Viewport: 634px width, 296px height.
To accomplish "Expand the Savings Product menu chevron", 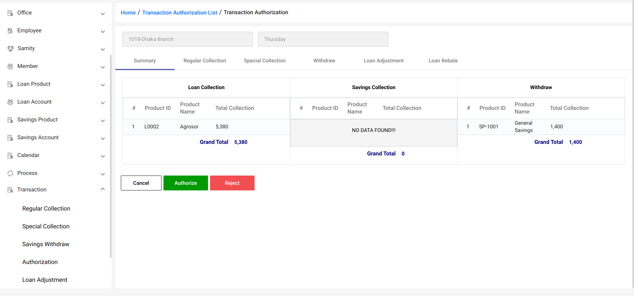I will click(x=103, y=121).
